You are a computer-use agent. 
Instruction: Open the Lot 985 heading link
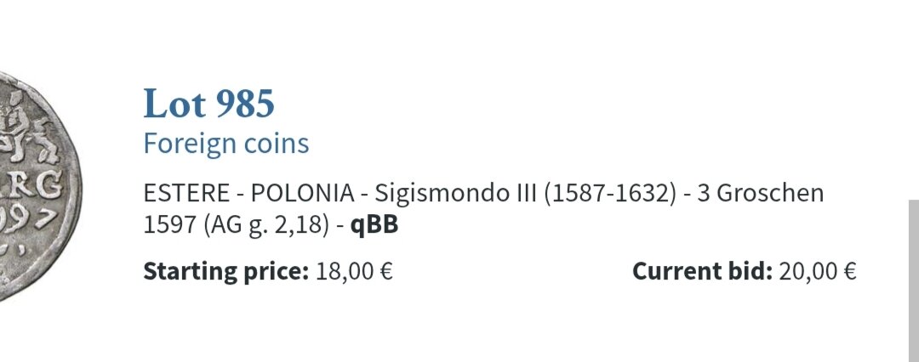click(x=208, y=105)
